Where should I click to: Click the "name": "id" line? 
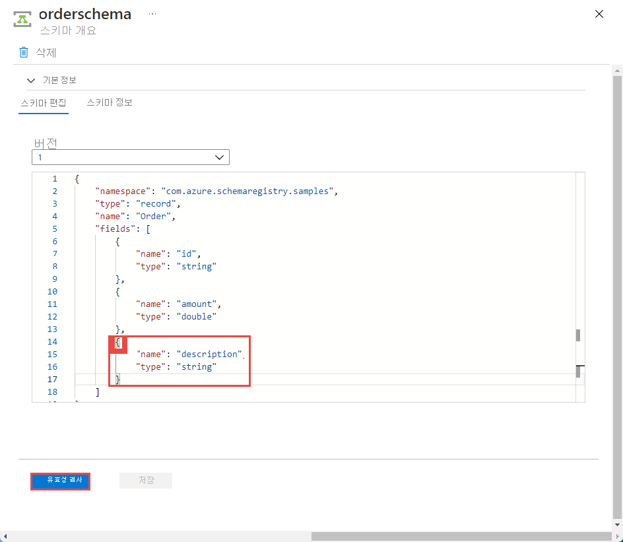168,254
